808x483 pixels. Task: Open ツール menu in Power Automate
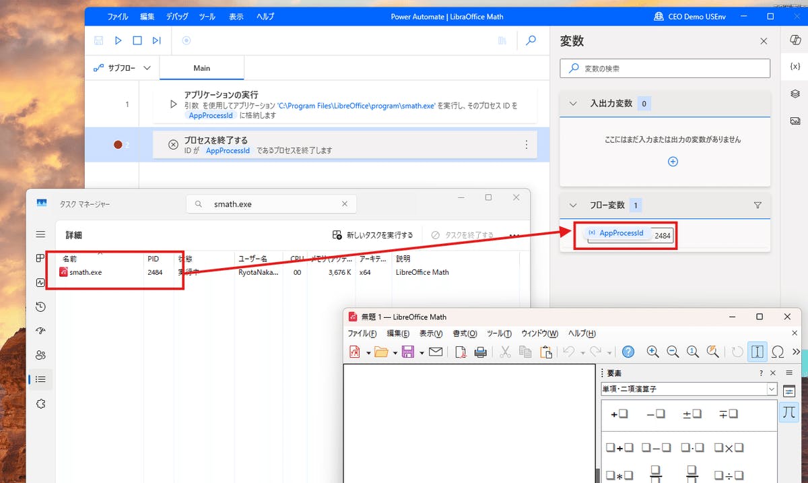click(x=207, y=16)
